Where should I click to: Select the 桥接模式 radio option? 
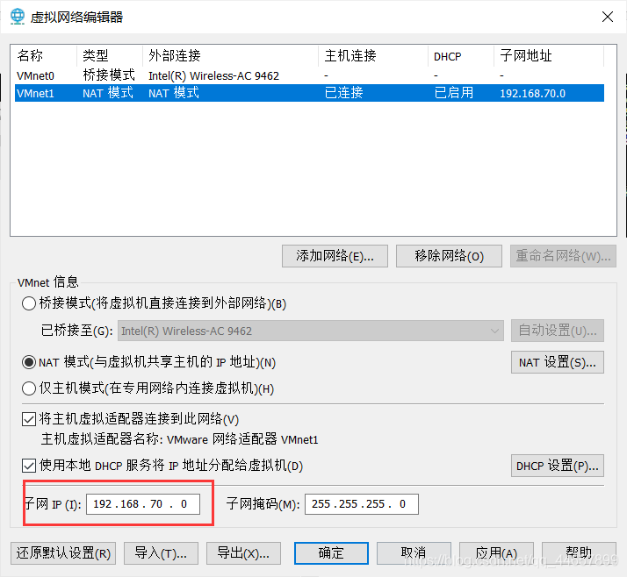[29, 303]
